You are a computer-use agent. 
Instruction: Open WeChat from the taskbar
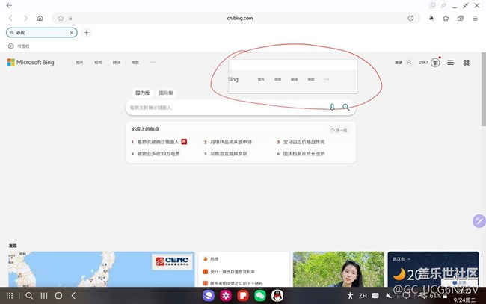click(260, 296)
